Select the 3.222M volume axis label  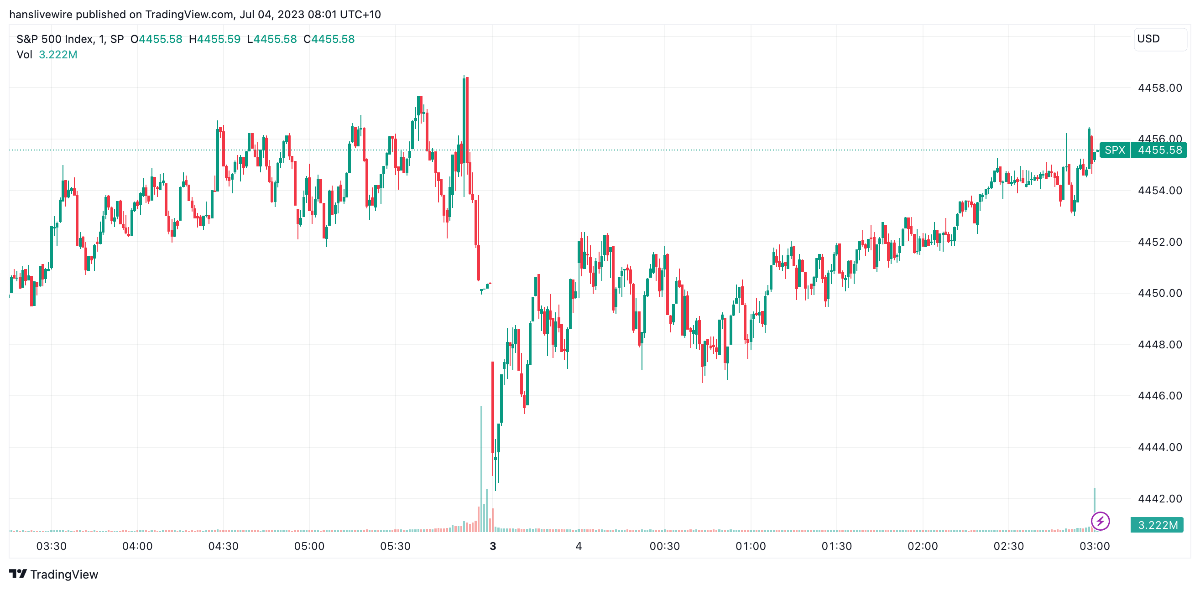1158,525
